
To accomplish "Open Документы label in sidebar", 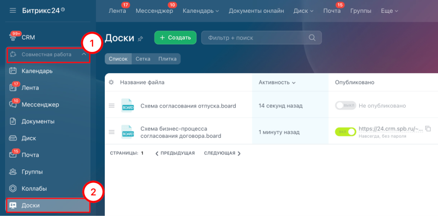I will coord(38,122).
